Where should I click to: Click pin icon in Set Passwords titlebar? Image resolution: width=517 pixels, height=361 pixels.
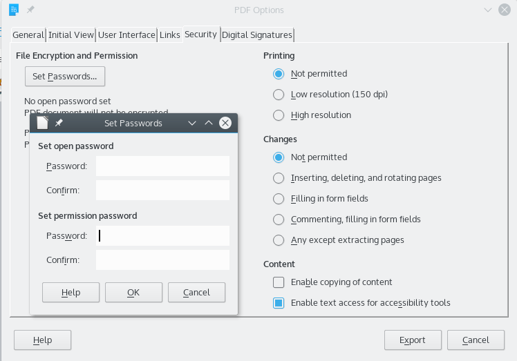pos(59,123)
